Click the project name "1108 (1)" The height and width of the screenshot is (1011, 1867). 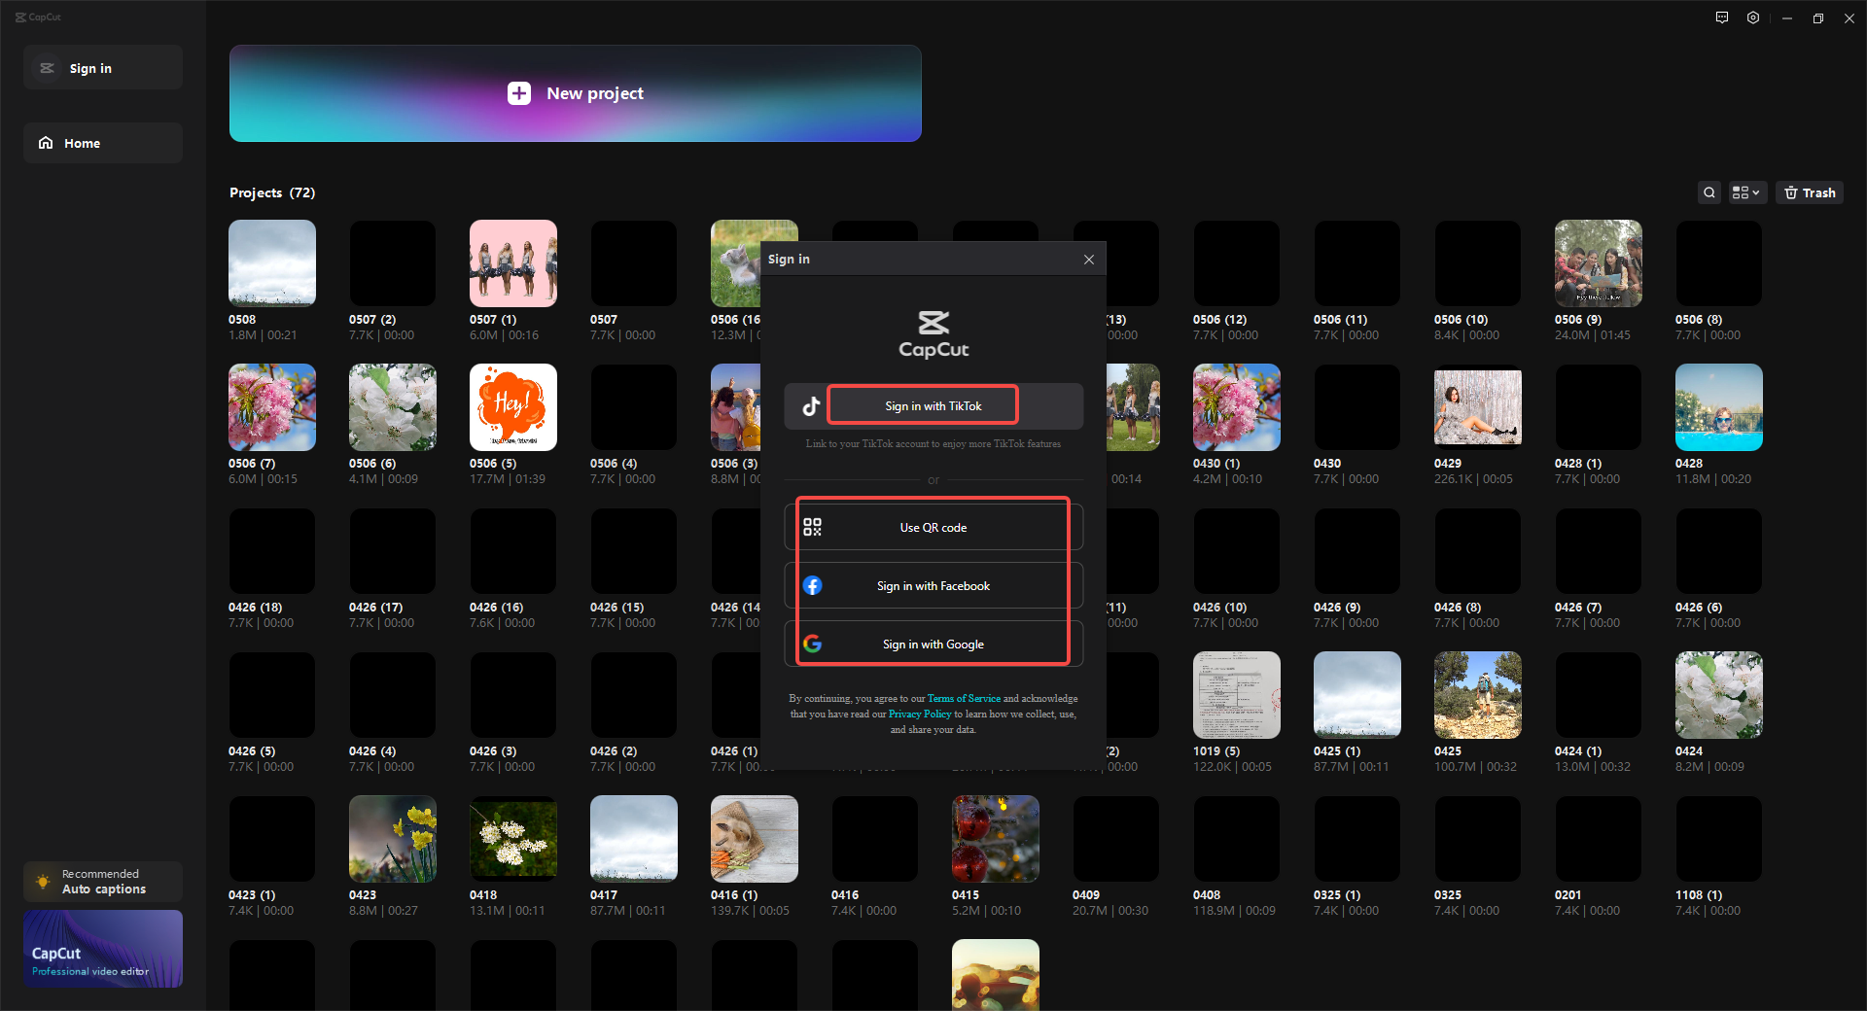pyautogui.click(x=1699, y=894)
